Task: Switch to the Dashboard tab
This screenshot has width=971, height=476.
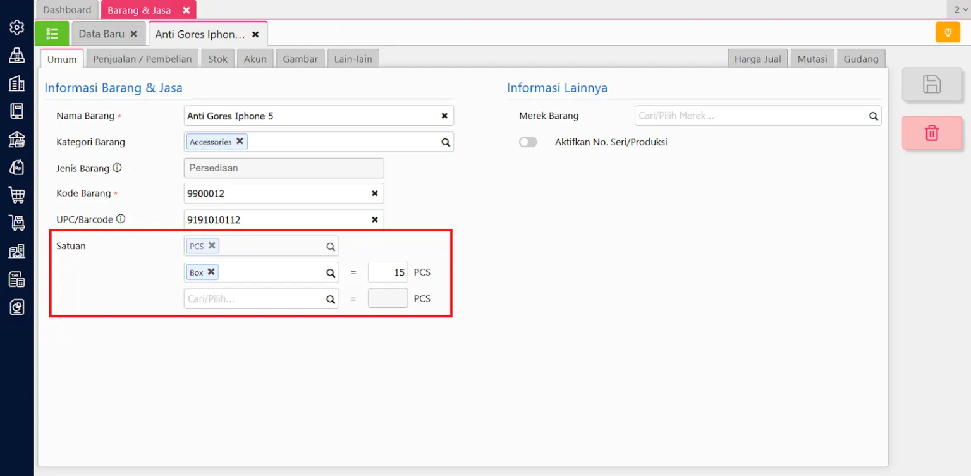Action: [67, 9]
